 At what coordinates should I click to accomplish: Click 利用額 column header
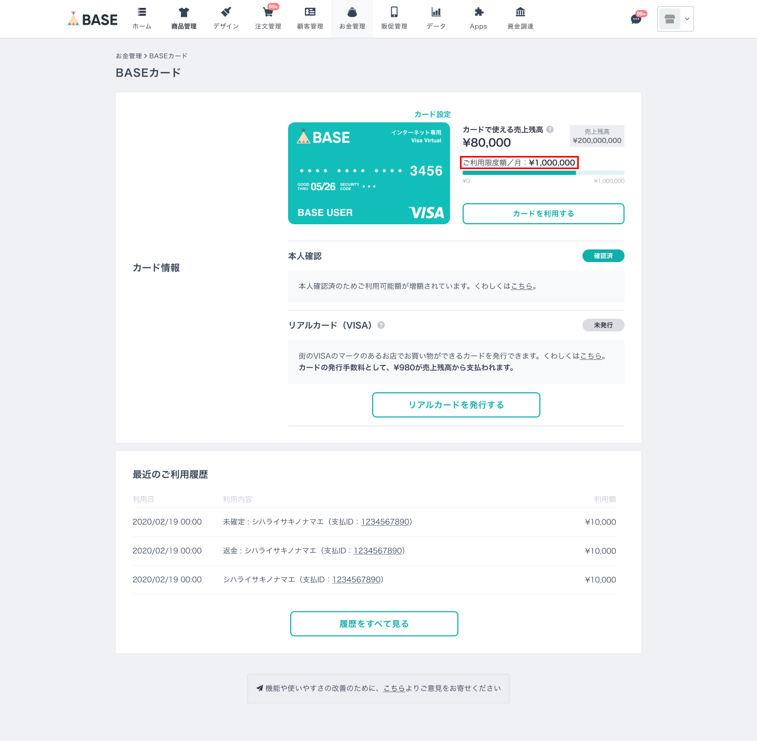pyautogui.click(x=605, y=499)
